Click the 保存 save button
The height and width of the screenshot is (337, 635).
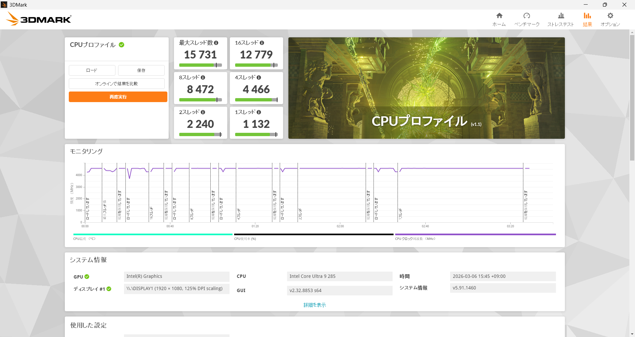pyautogui.click(x=141, y=70)
